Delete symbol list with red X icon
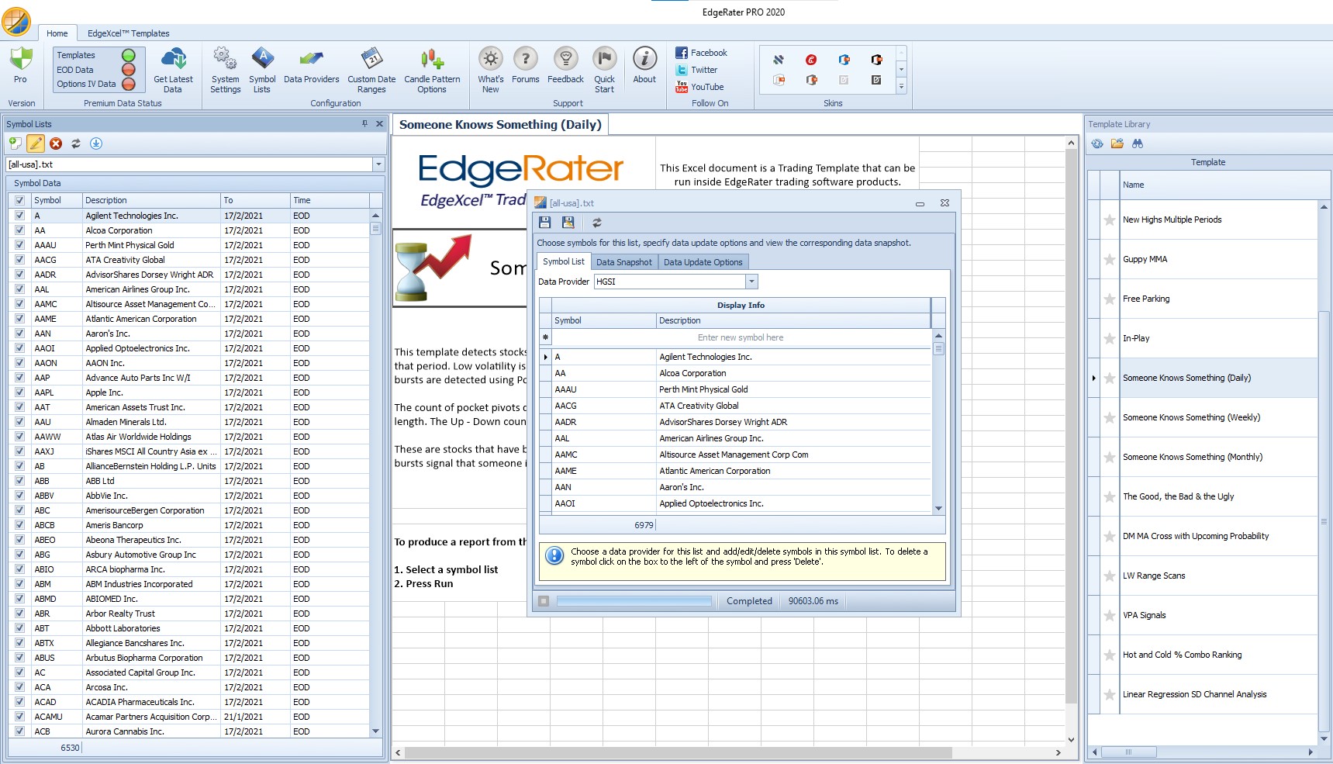This screenshot has height=764, width=1333. click(56, 143)
